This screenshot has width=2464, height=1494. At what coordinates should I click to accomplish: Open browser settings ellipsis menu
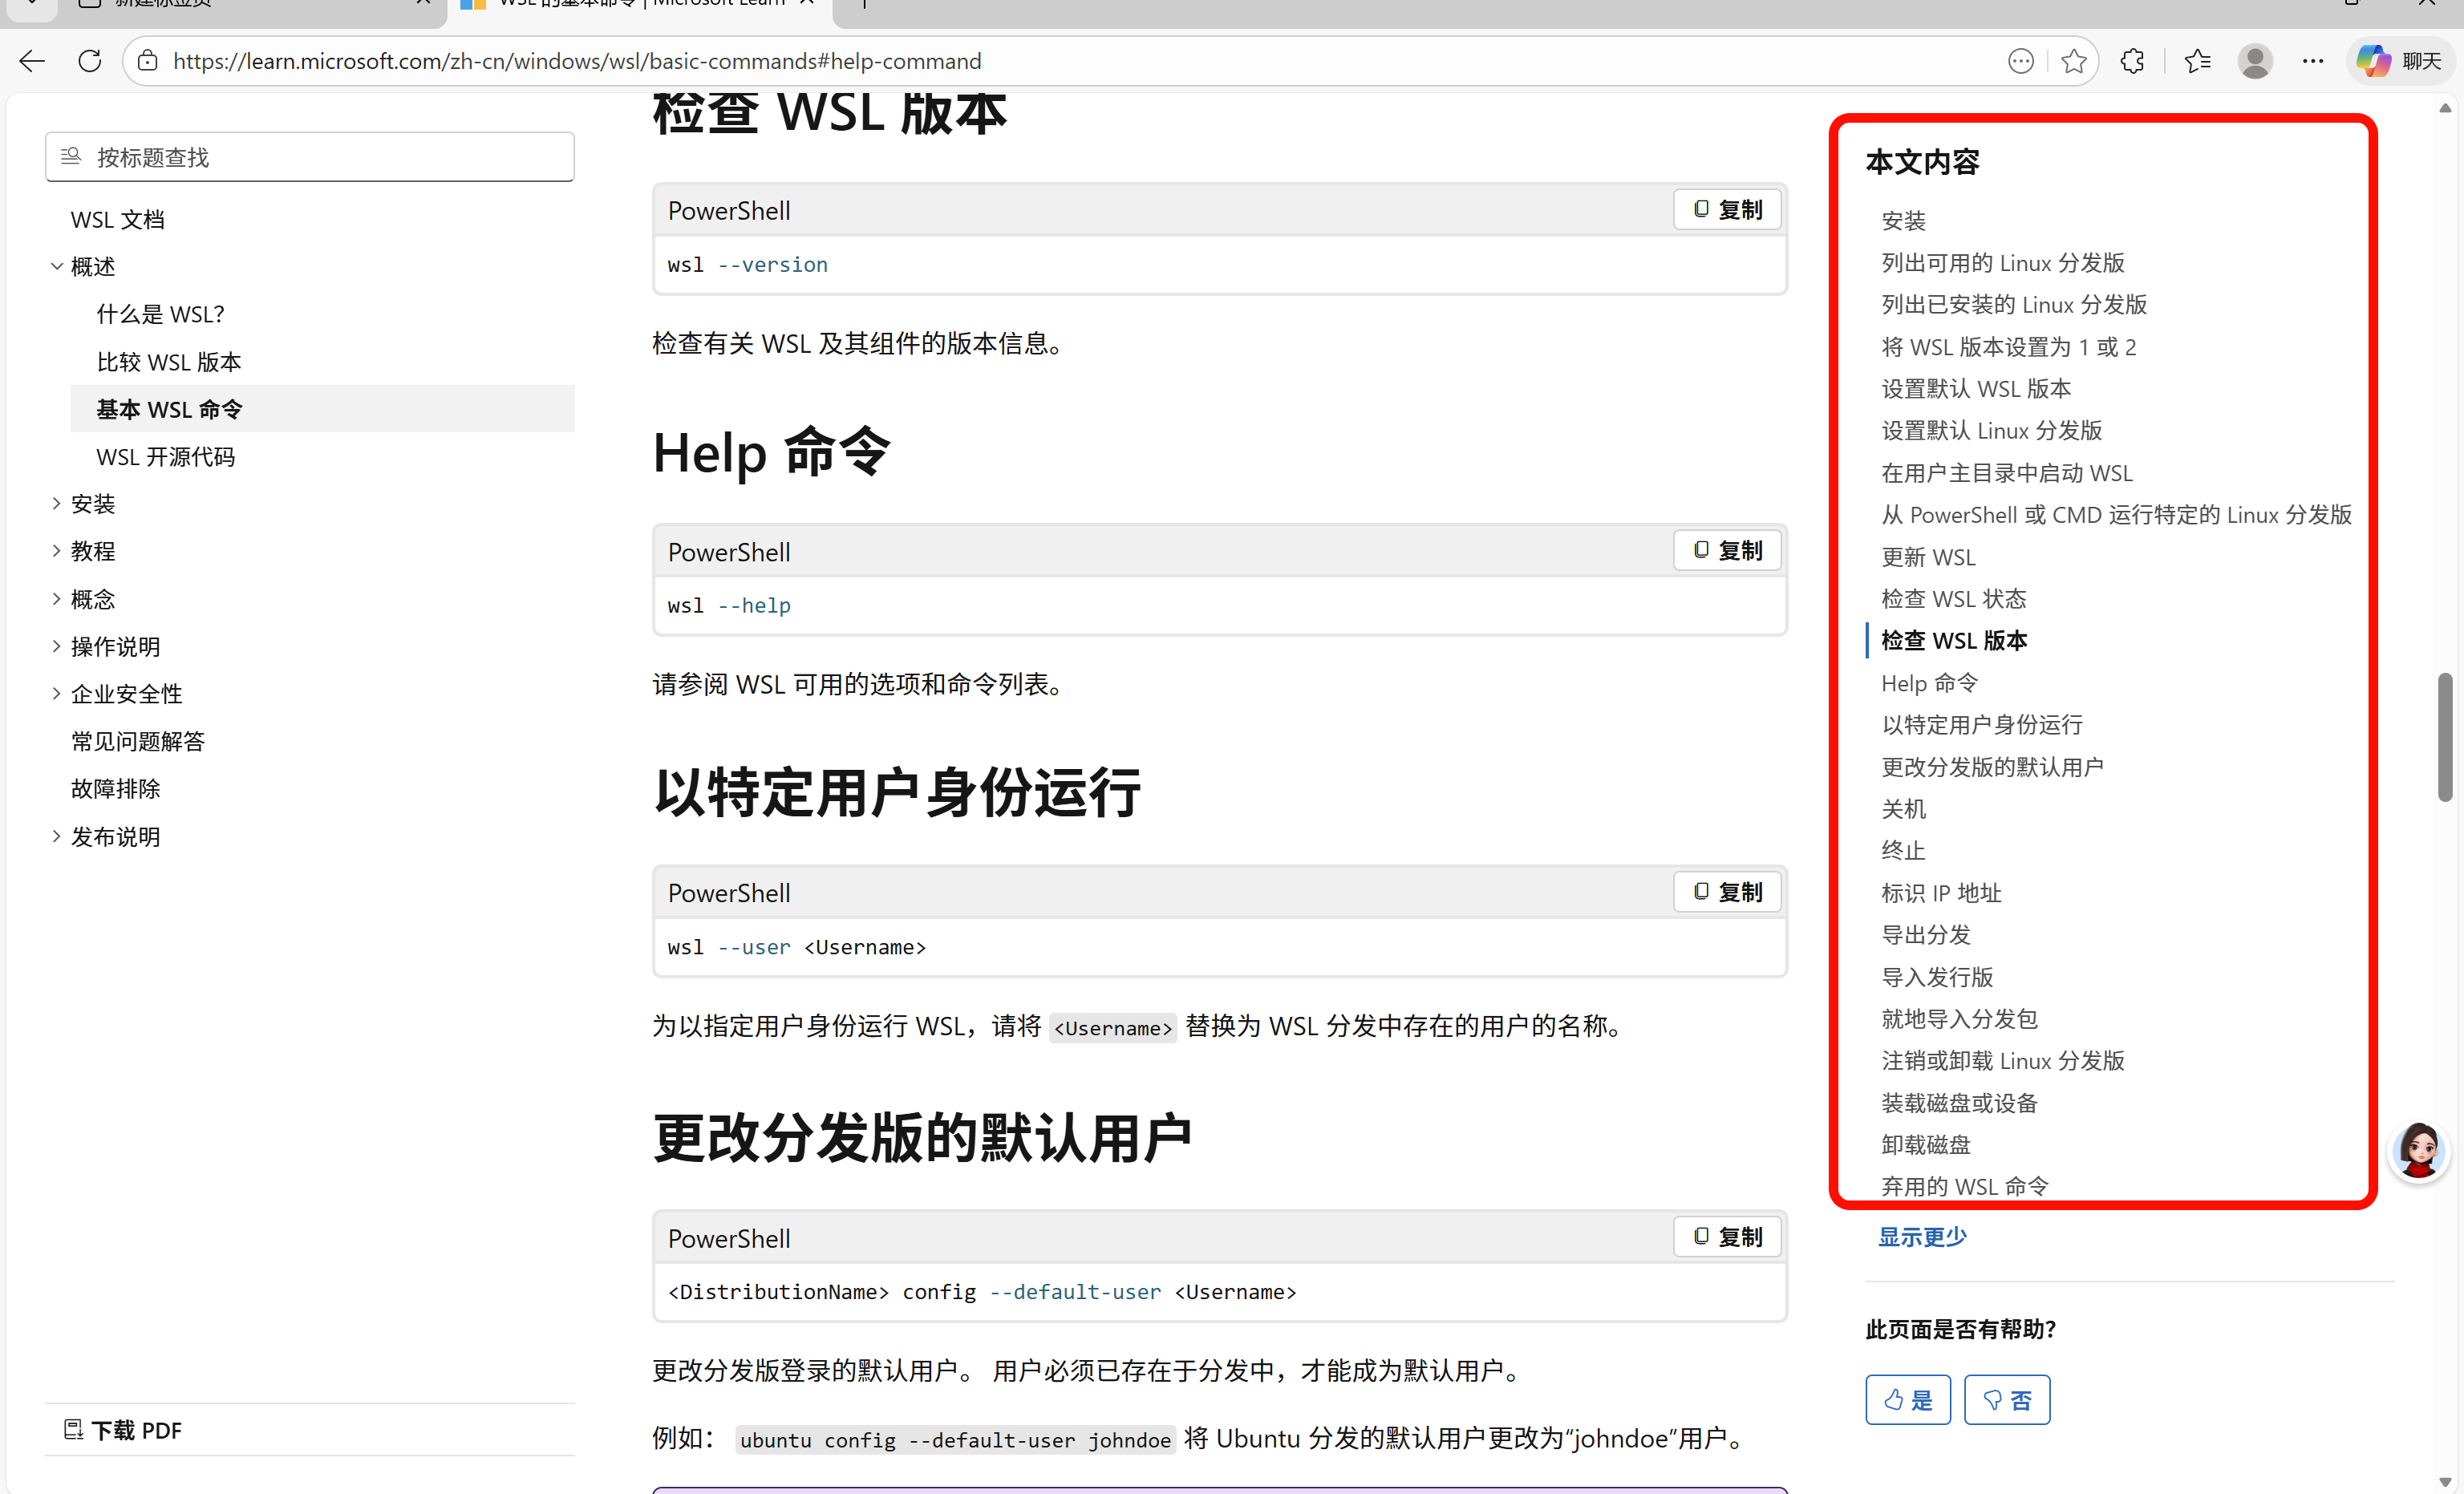(x=2313, y=61)
